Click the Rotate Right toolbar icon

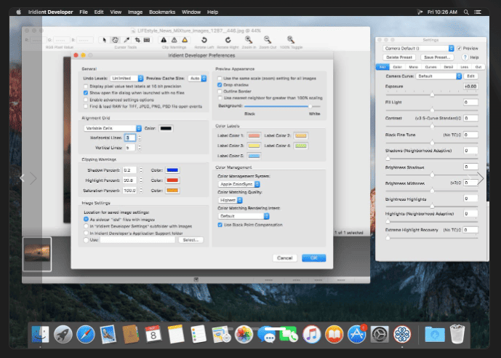228,40
